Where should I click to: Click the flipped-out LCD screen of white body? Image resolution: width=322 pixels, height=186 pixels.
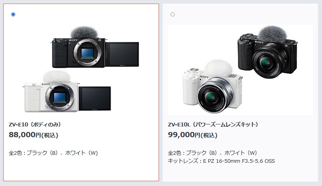click(x=95, y=99)
